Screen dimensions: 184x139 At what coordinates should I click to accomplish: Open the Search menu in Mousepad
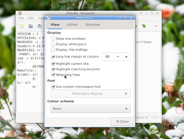pyautogui.click(x=41, y=18)
